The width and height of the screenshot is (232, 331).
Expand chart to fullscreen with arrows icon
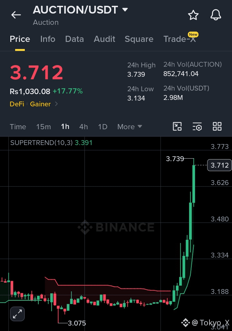point(17,314)
